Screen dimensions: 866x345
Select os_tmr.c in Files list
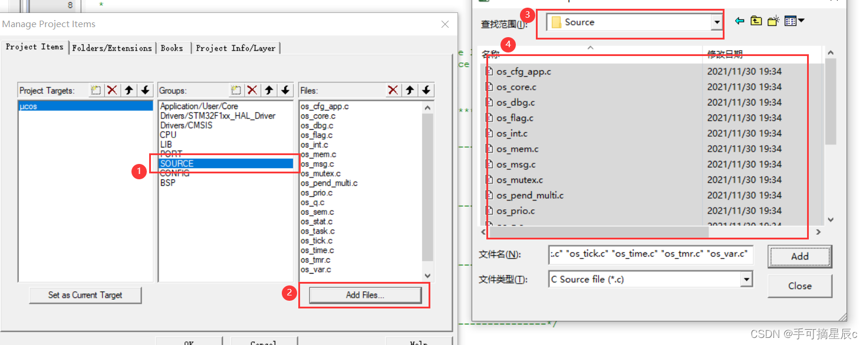pyautogui.click(x=315, y=259)
